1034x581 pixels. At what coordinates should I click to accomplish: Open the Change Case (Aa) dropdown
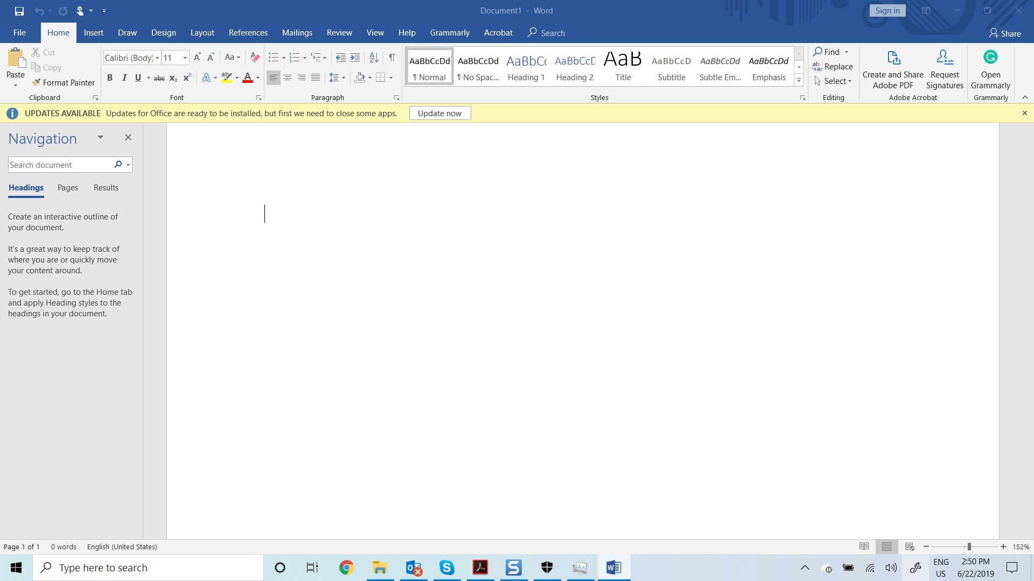pyautogui.click(x=232, y=58)
